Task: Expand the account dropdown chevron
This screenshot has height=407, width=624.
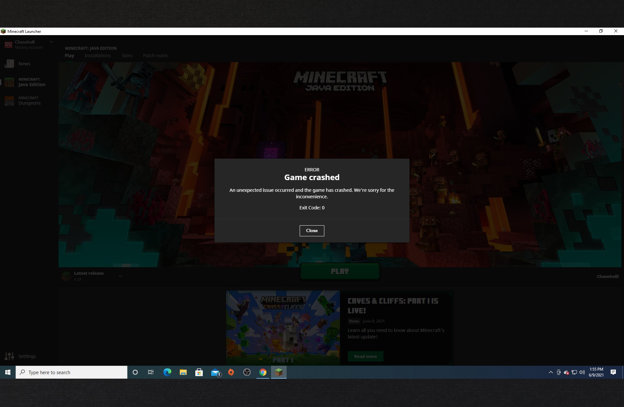Action: (51, 42)
